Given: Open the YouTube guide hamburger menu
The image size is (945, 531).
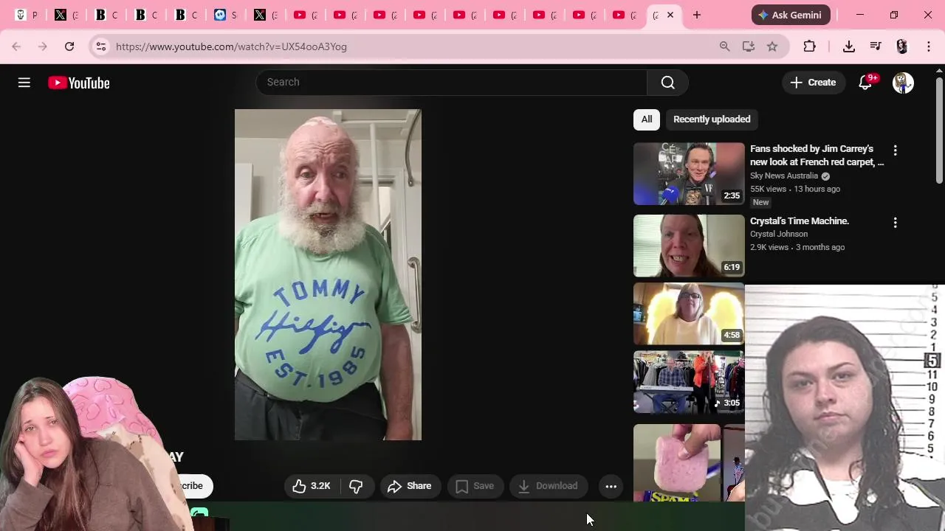Looking at the screenshot, I should (24, 83).
